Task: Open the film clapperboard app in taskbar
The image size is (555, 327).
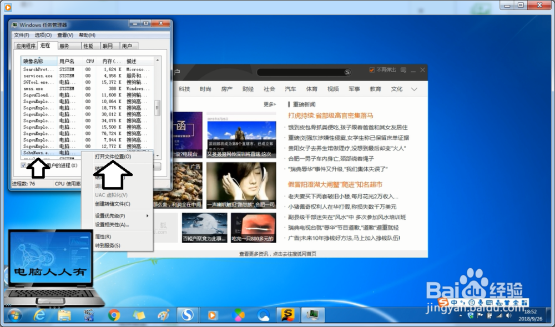Action: click(x=89, y=315)
